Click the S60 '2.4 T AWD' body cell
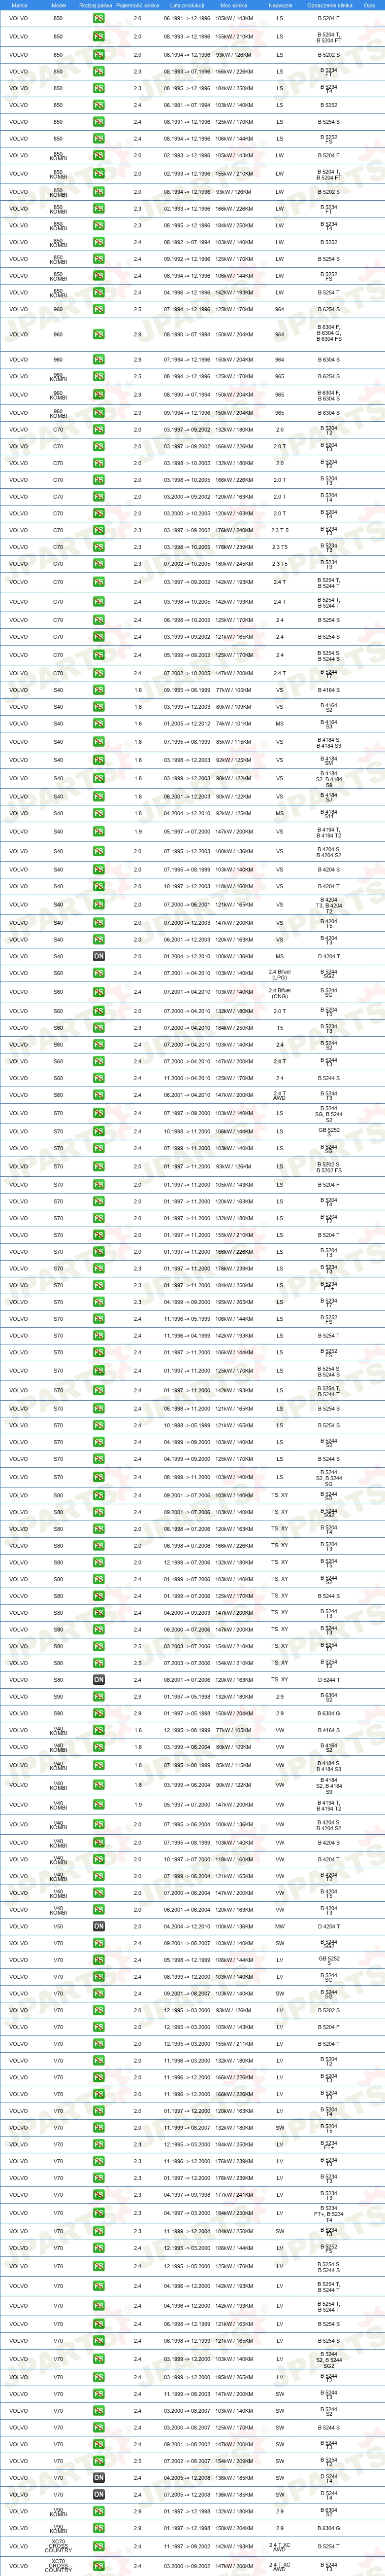 click(280, 1095)
